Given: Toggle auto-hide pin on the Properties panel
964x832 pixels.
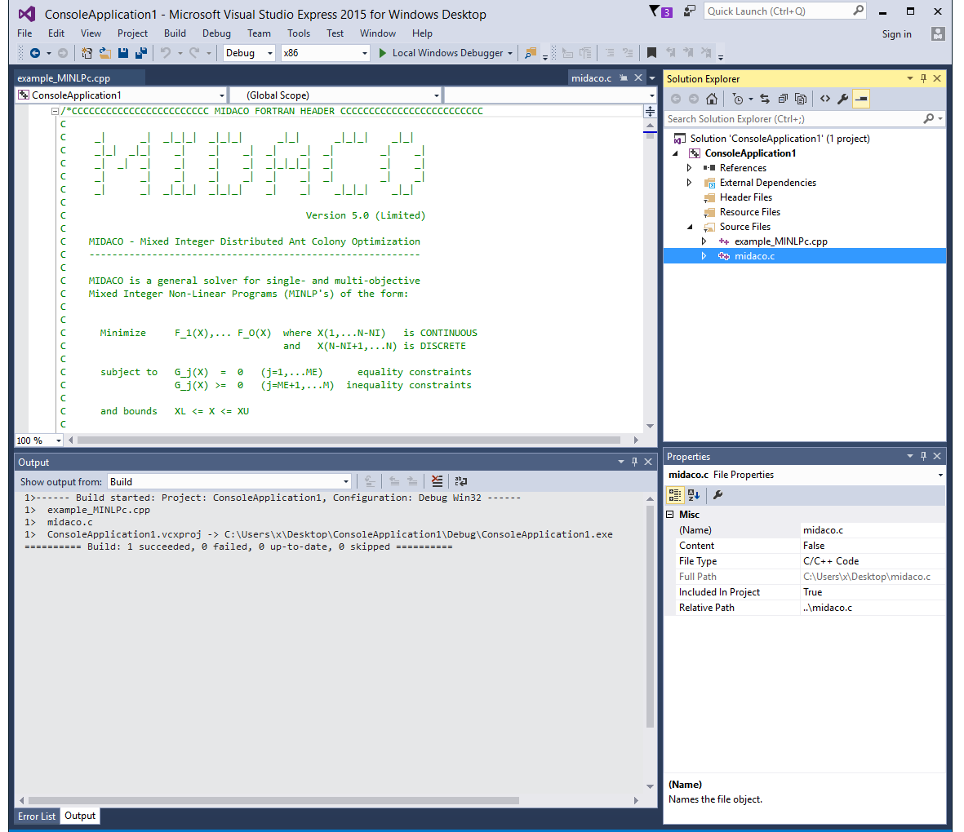Looking at the screenshot, I should (923, 456).
